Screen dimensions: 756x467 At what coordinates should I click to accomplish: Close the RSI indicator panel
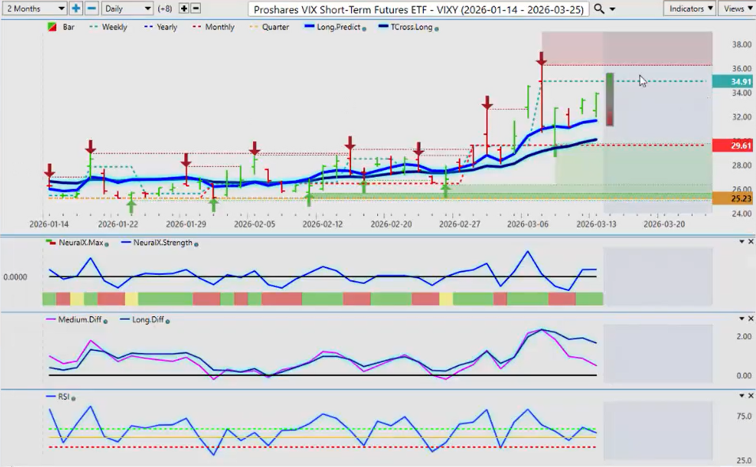pos(750,396)
